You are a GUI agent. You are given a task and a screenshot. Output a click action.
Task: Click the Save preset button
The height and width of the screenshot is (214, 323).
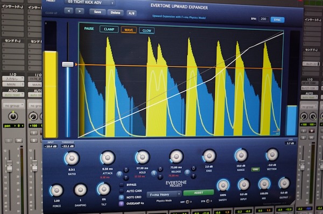(x=97, y=12)
